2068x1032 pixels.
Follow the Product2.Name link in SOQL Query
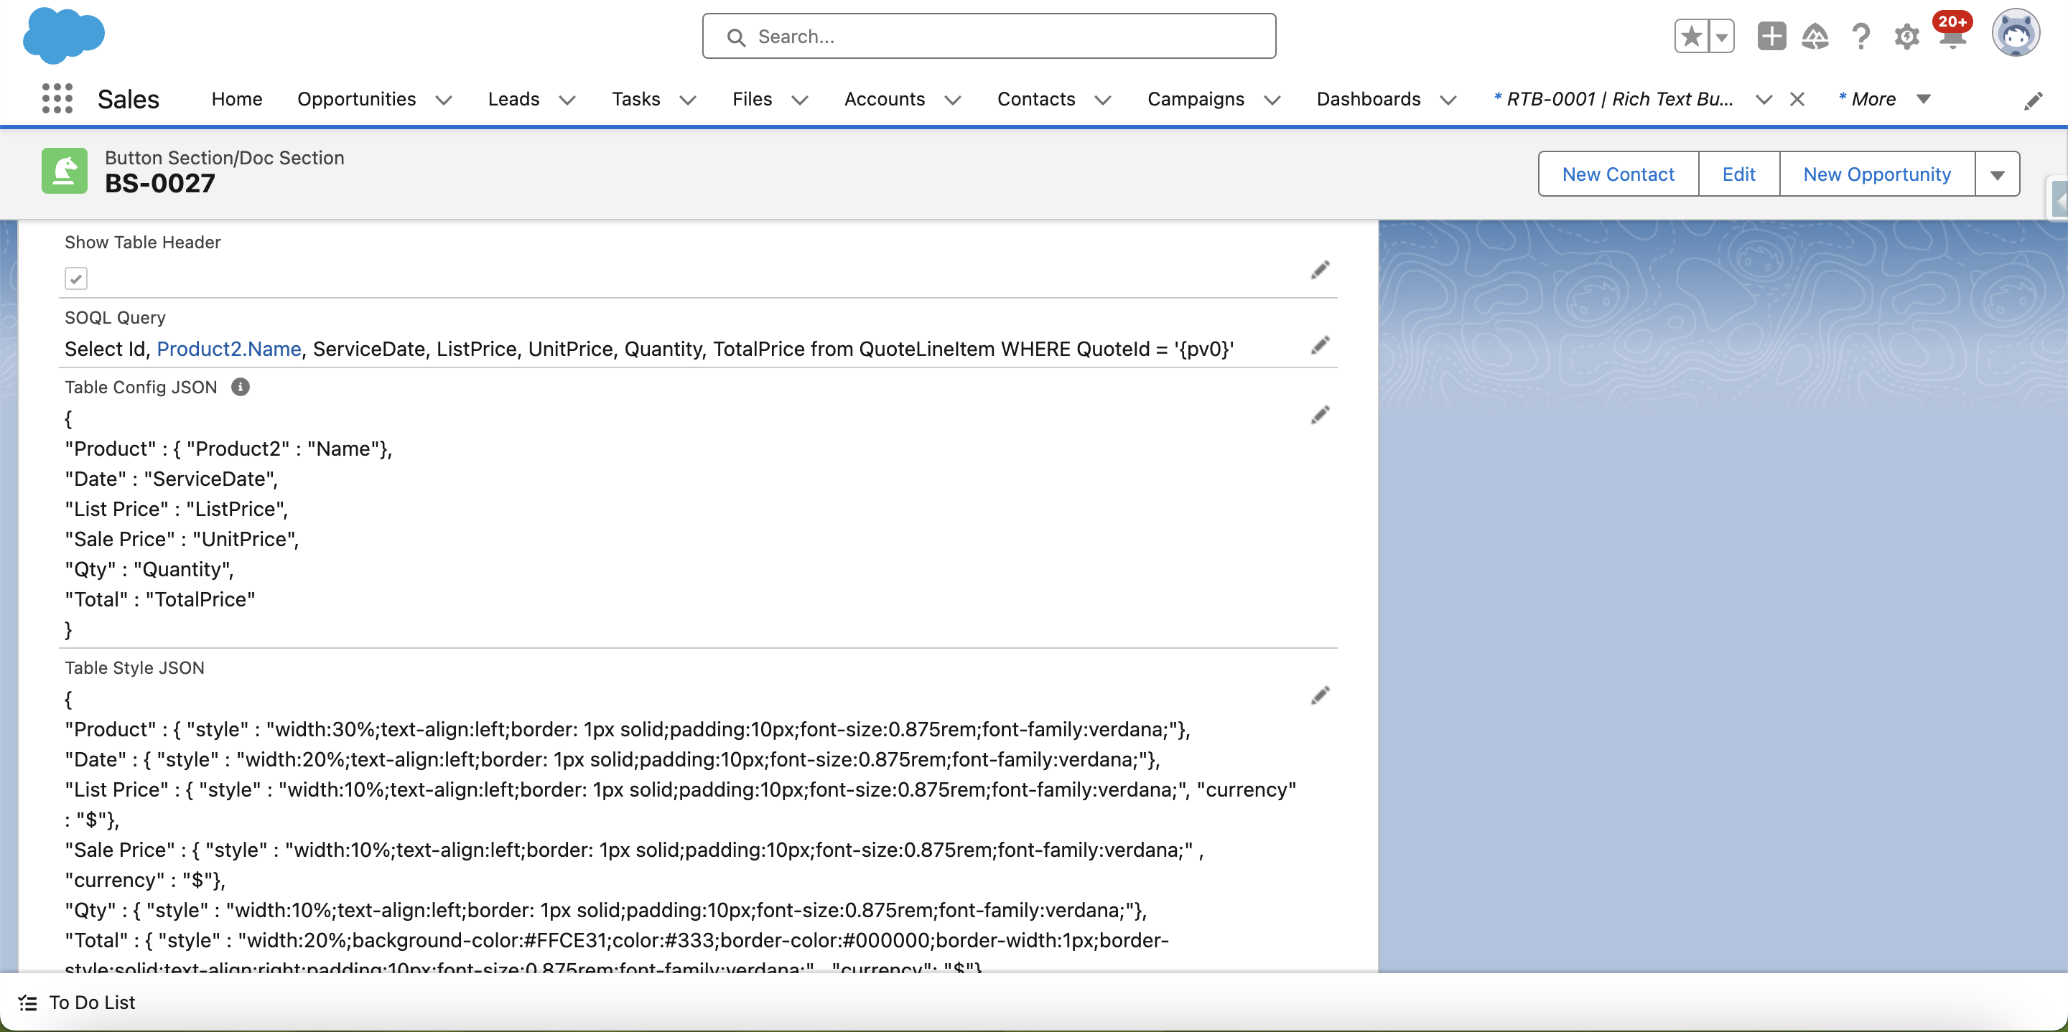point(229,349)
